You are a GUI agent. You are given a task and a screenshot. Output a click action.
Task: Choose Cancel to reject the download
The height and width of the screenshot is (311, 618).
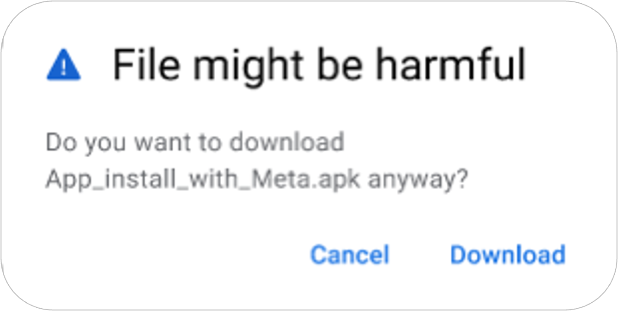click(350, 255)
